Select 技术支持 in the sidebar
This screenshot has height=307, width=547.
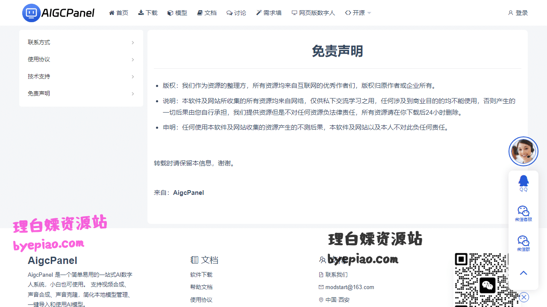click(81, 76)
